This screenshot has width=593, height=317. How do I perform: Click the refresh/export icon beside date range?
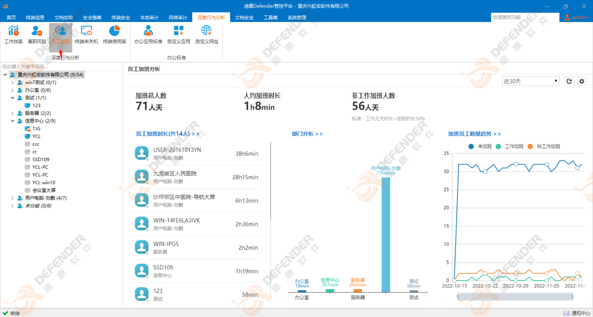pyautogui.click(x=569, y=81)
